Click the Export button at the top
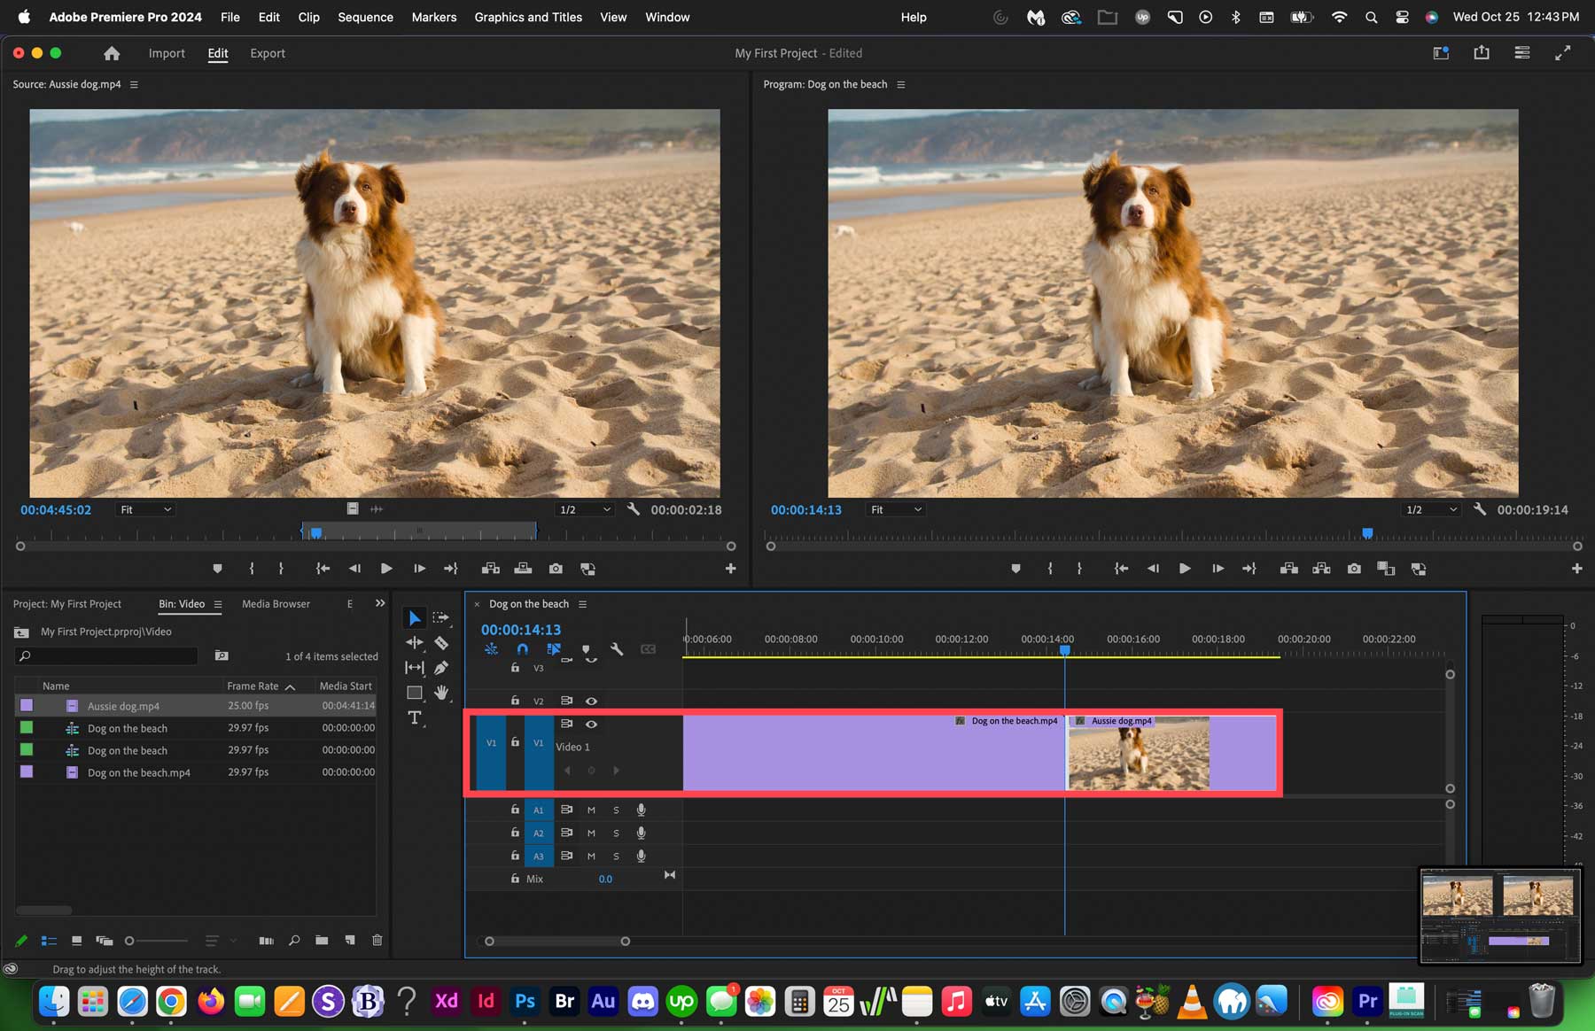The height and width of the screenshot is (1031, 1595). pyautogui.click(x=268, y=53)
